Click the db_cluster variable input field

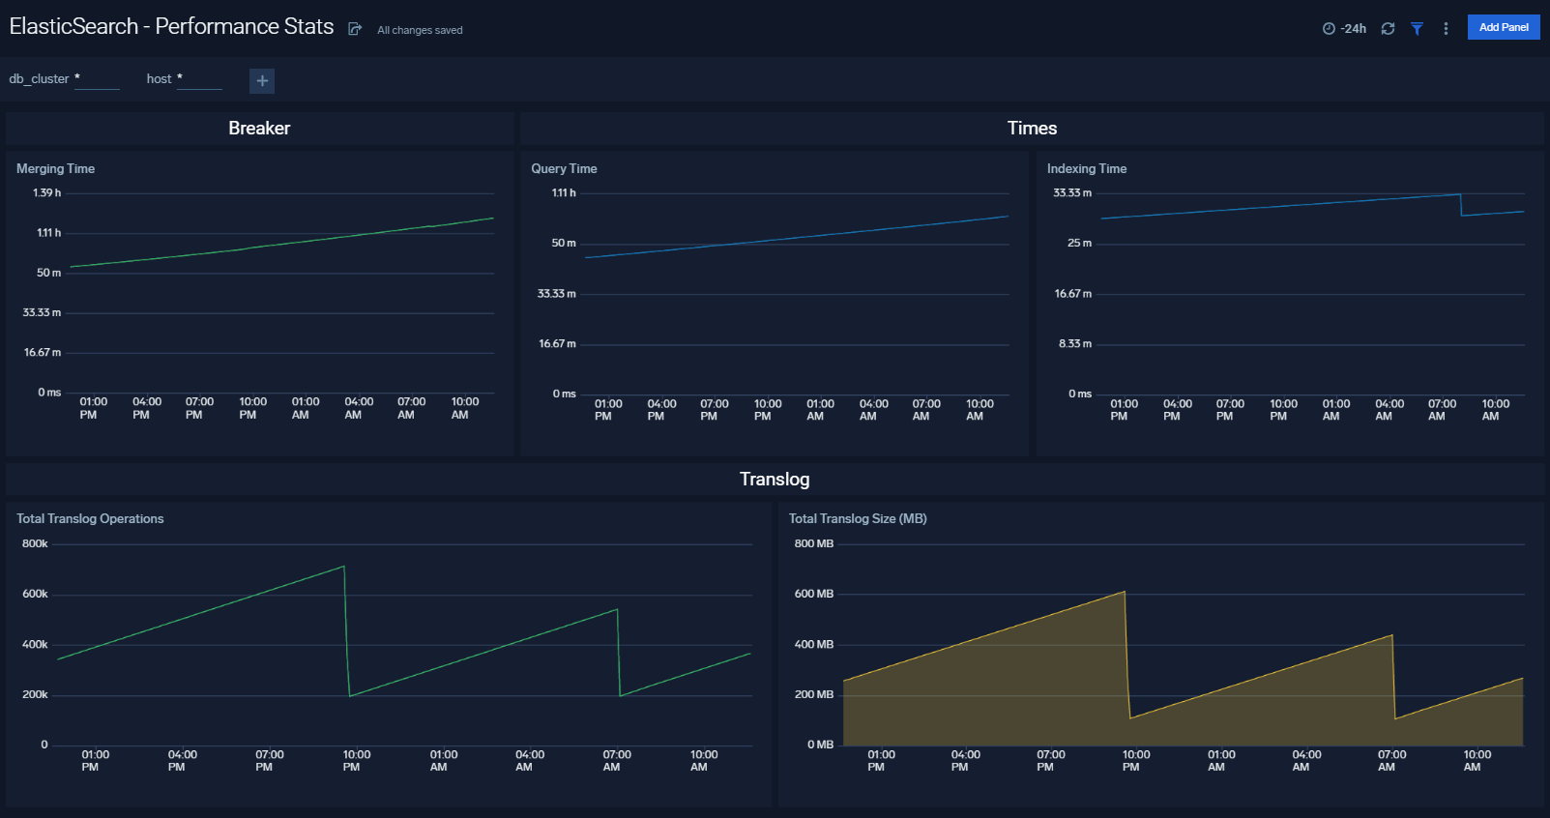(x=97, y=79)
